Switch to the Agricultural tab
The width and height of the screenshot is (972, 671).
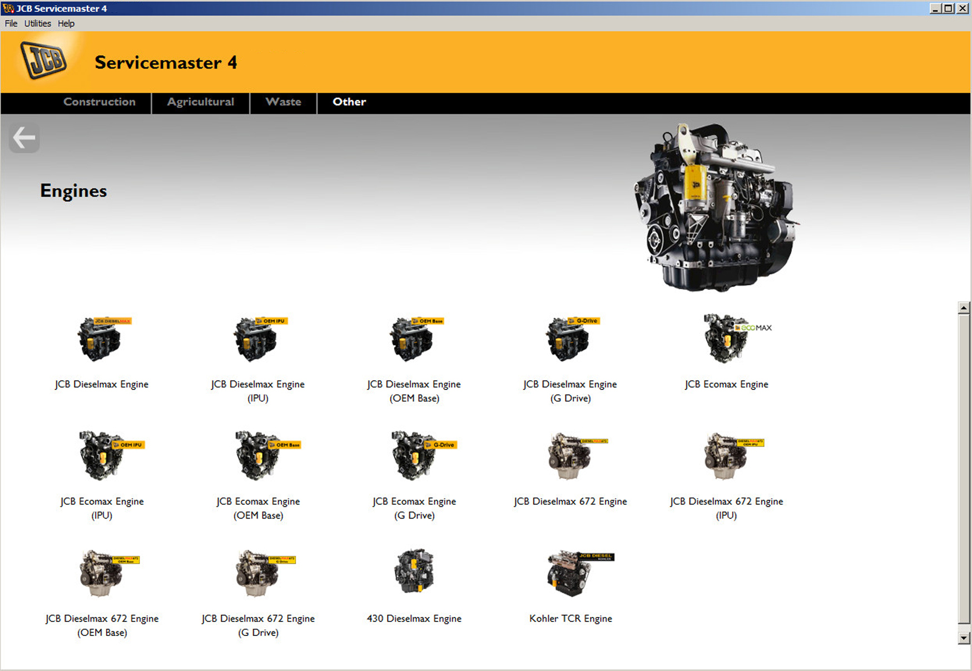200,102
